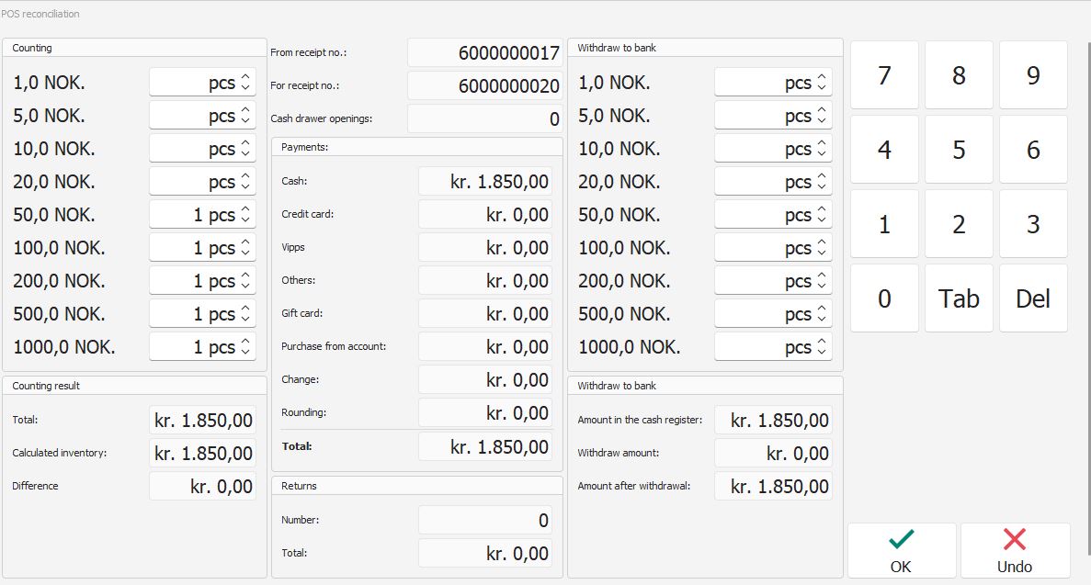The image size is (1091, 585).
Task: Select Withdraw to bank 200,0 NOK field
Action: pyautogui.click(x=773, y=280)
